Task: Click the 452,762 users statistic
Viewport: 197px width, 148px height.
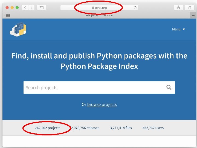Action: (x=153, y=128)
